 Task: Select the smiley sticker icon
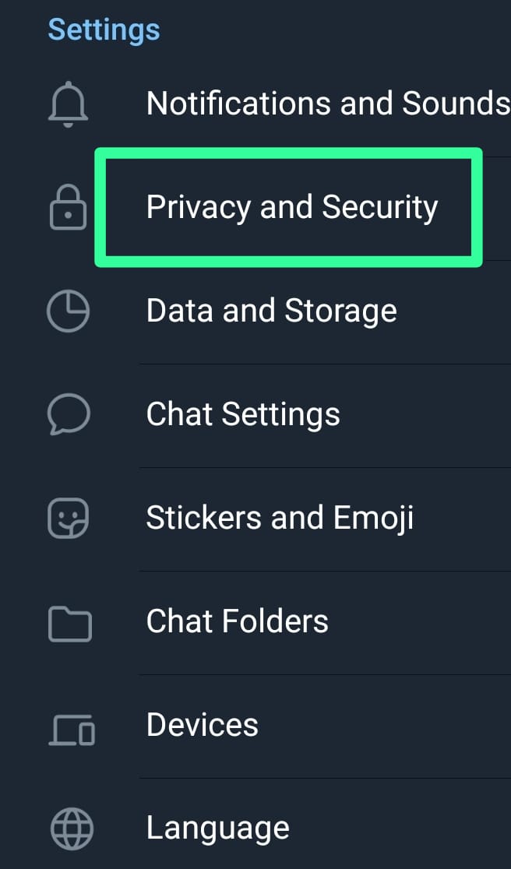pyautogui.click(x=69, y=518)
